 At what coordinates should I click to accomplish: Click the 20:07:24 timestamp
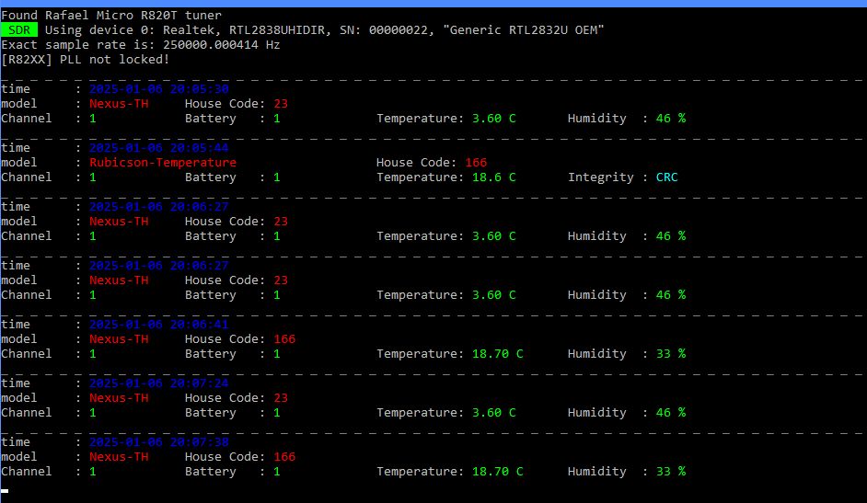point(158,383)
